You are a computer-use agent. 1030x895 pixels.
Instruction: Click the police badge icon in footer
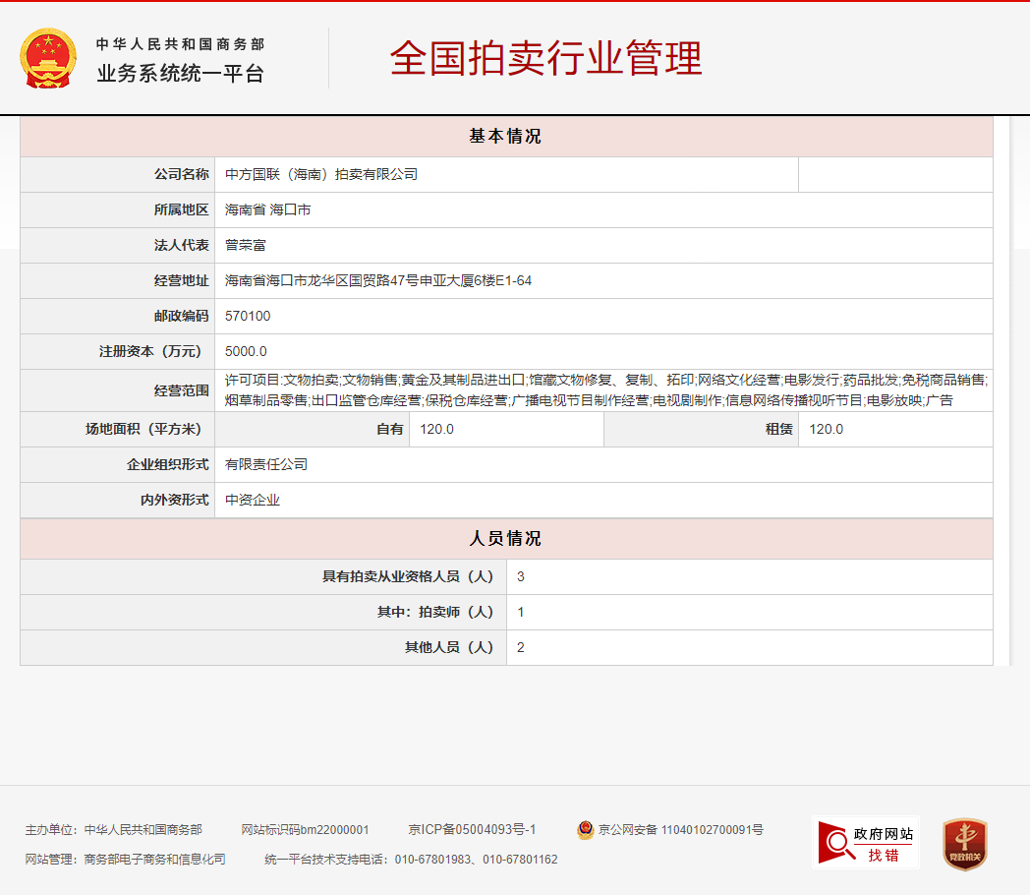click(585, 830)
